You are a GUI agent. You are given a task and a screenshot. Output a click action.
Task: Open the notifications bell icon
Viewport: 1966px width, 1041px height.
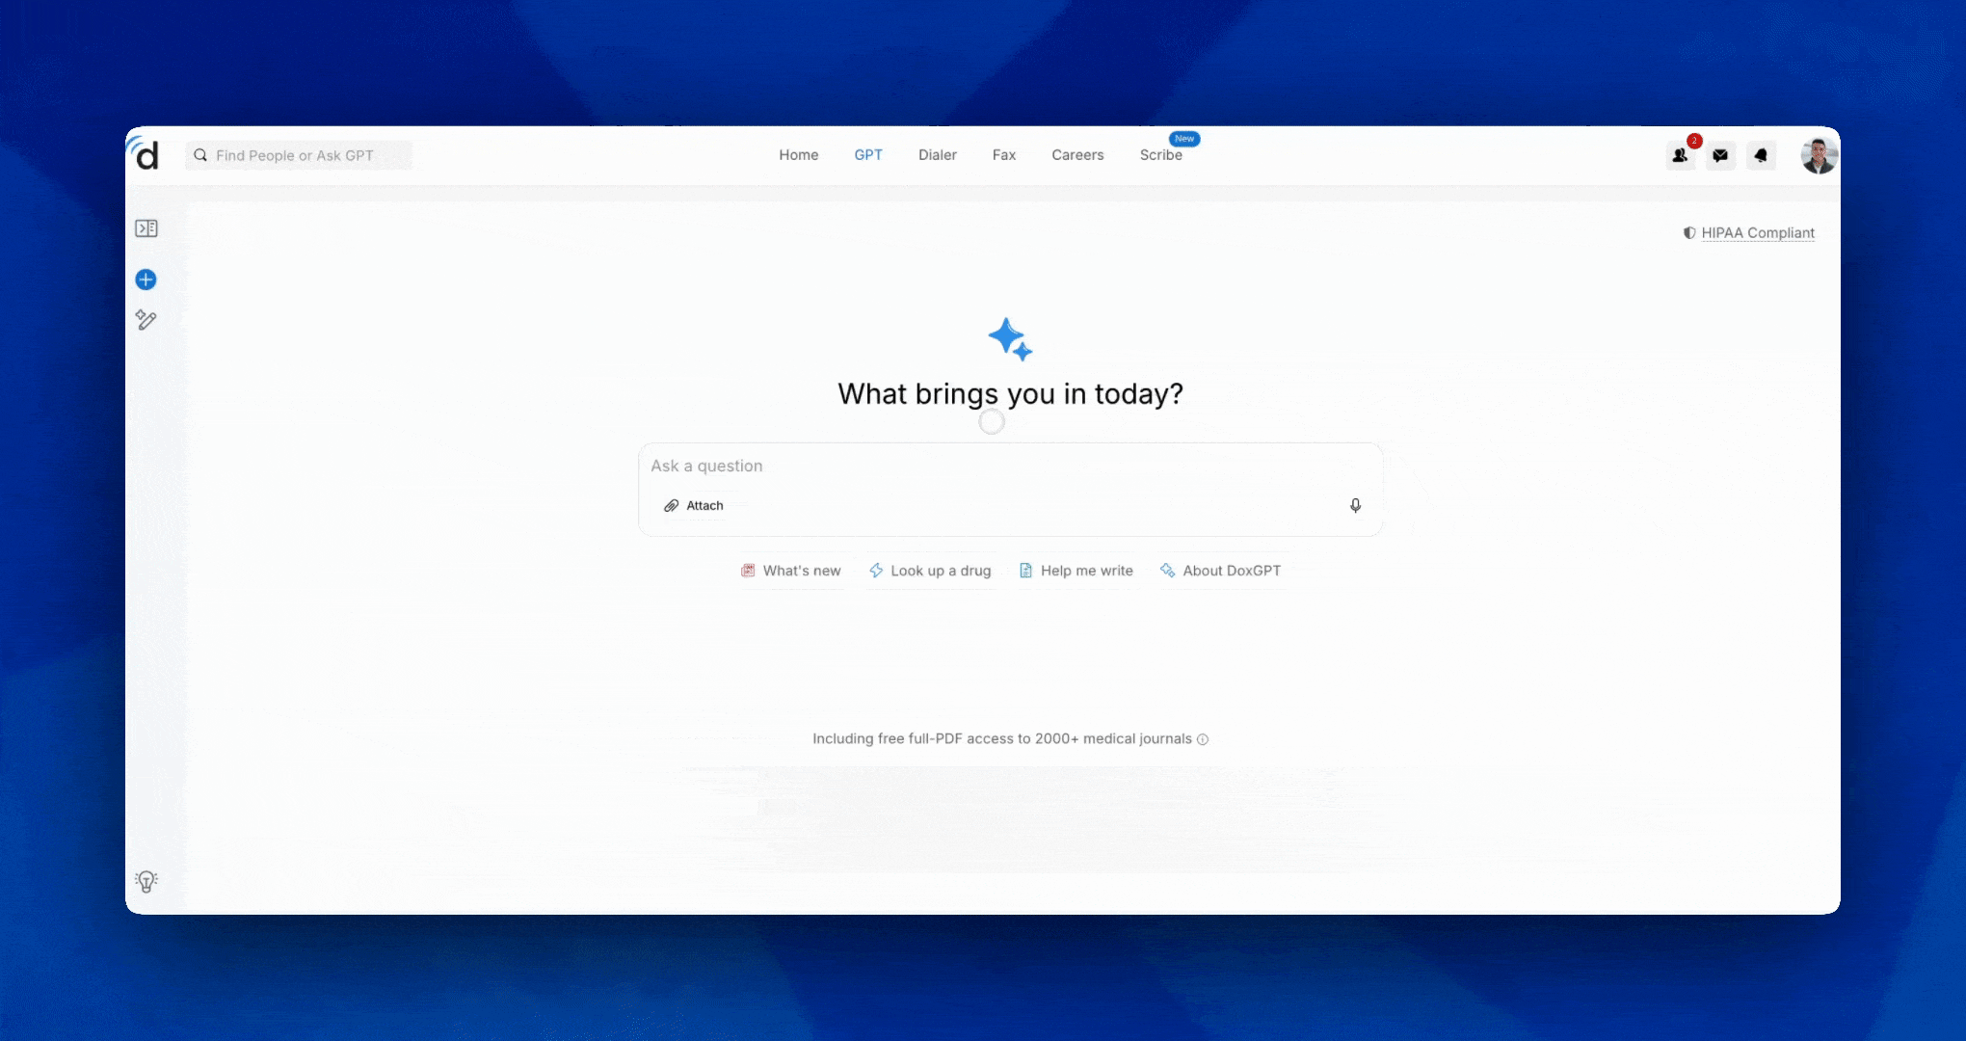point(1761,155)
